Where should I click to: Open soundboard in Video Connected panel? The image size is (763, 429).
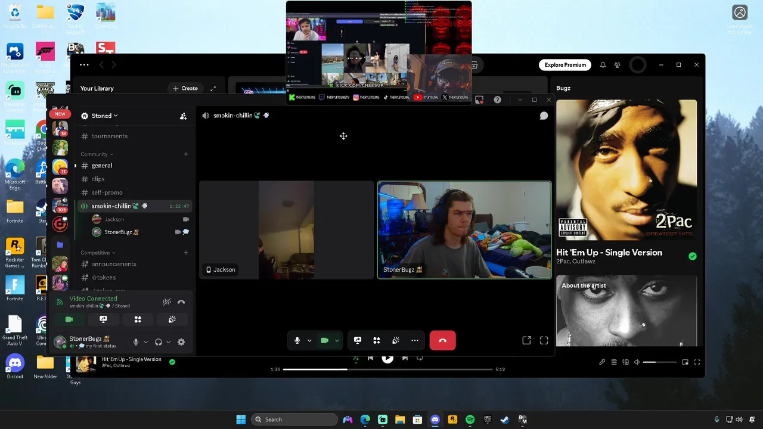(172, 319)
